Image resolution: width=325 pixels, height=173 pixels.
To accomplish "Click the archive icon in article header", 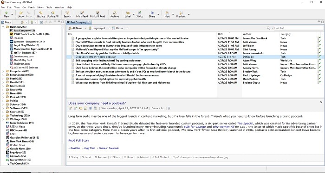I will 85,108.
